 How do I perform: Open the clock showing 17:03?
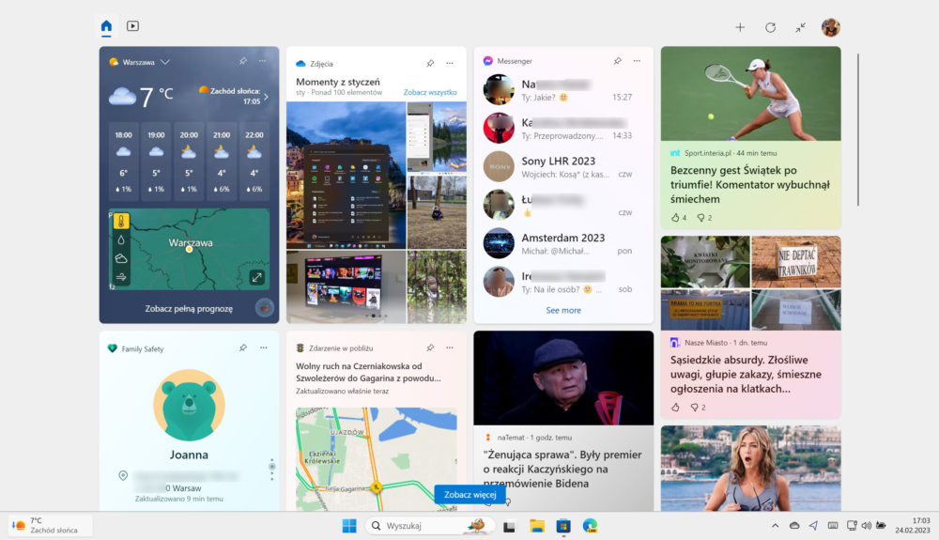(x=913, y=525)
